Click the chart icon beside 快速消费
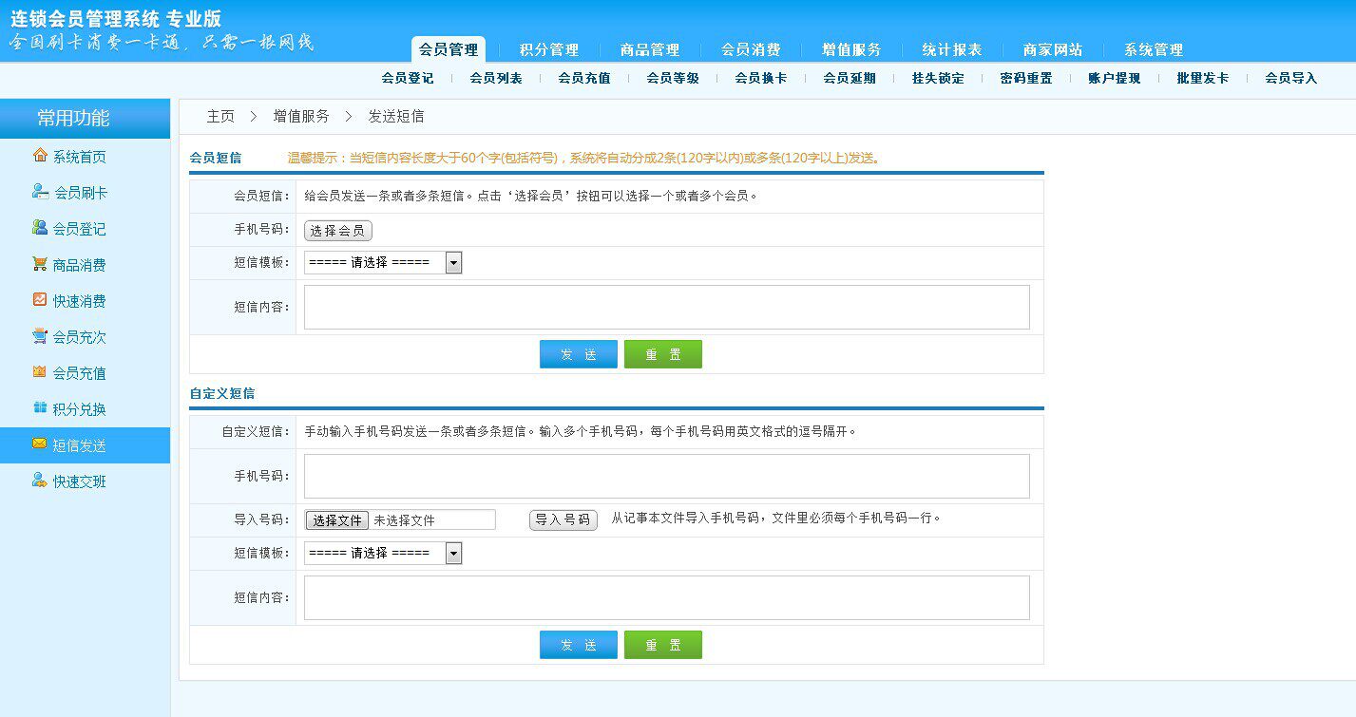Image resolution: width=1356 pixels, height=717 pixels. tap(40, 300)
